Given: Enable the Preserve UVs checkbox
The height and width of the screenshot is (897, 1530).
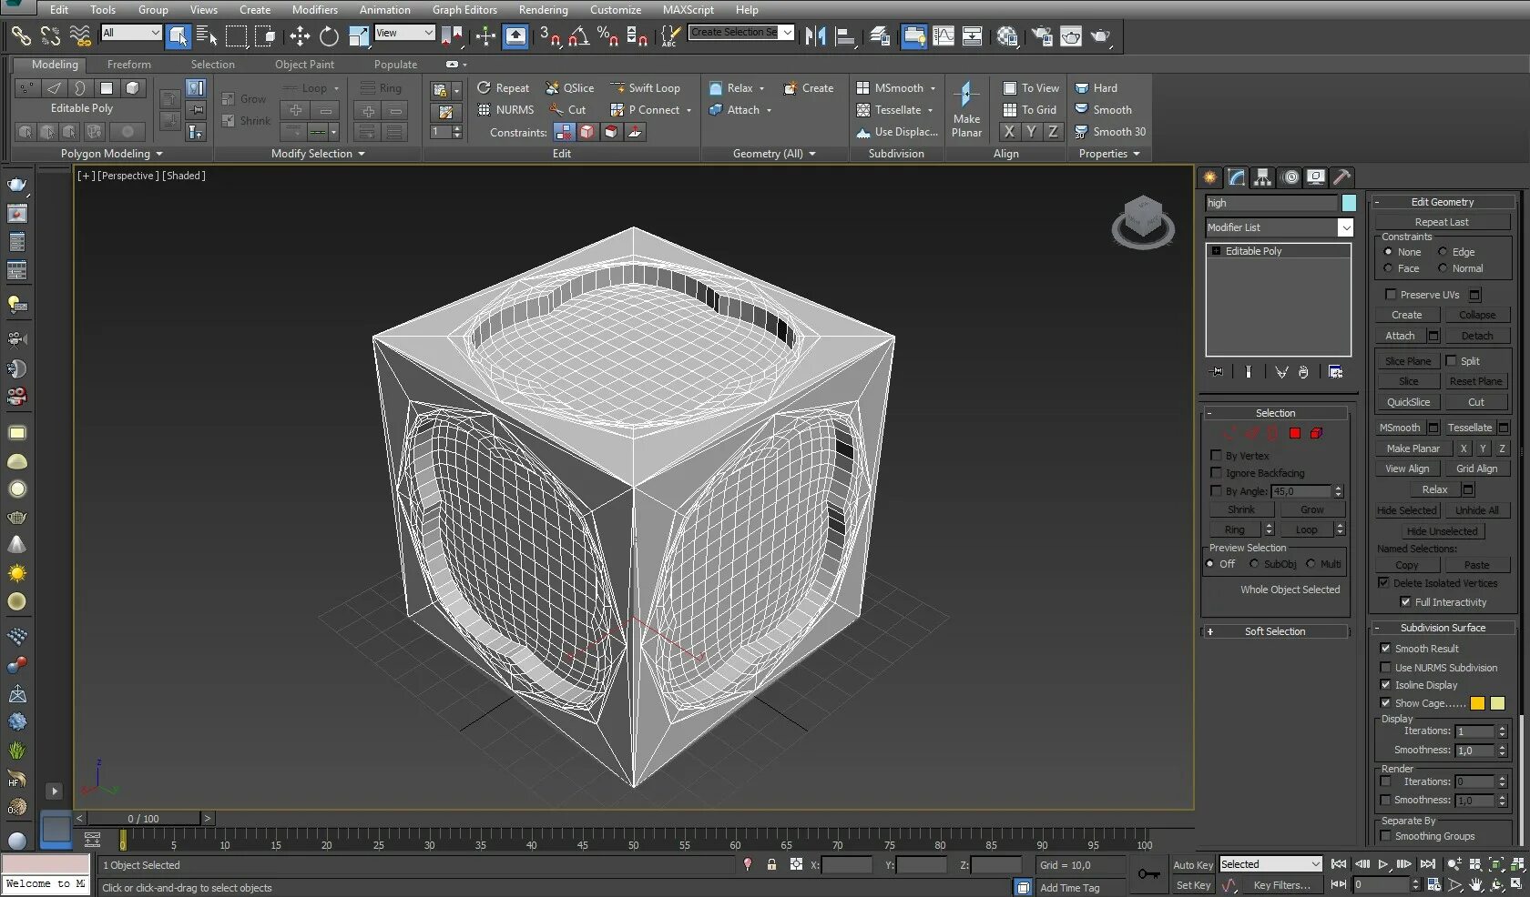Looking at the screenshot, I should (x=1391, y=295).
